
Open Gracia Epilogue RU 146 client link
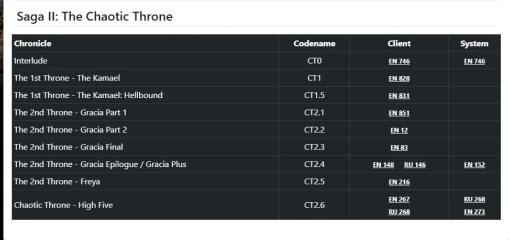pyautogui.click(x=415, y=165)
